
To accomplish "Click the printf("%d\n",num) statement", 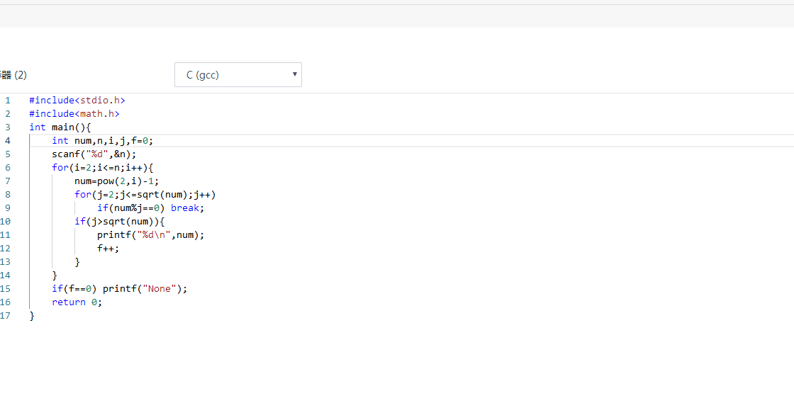I will pos(150,235).
